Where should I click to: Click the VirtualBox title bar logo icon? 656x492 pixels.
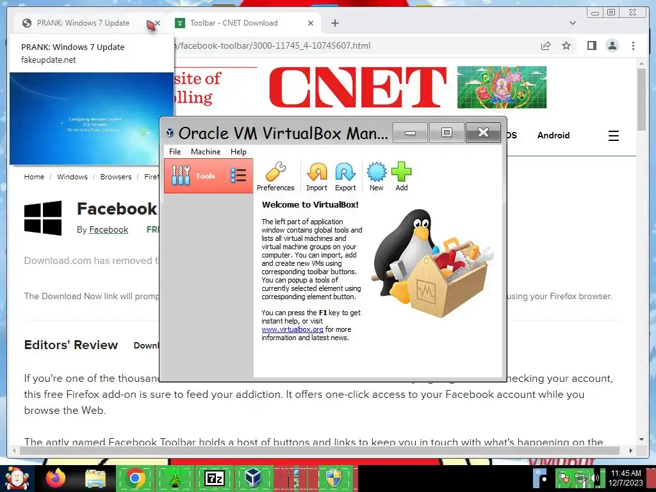(x=170, y=133)
